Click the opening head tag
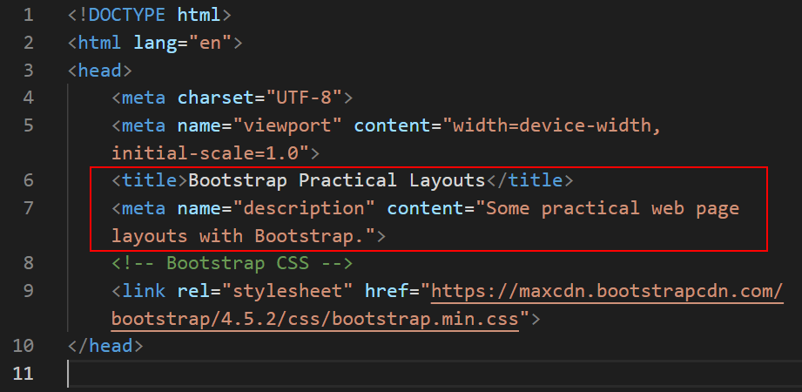The height and width of the screenshot is (392, 802). 100,71
